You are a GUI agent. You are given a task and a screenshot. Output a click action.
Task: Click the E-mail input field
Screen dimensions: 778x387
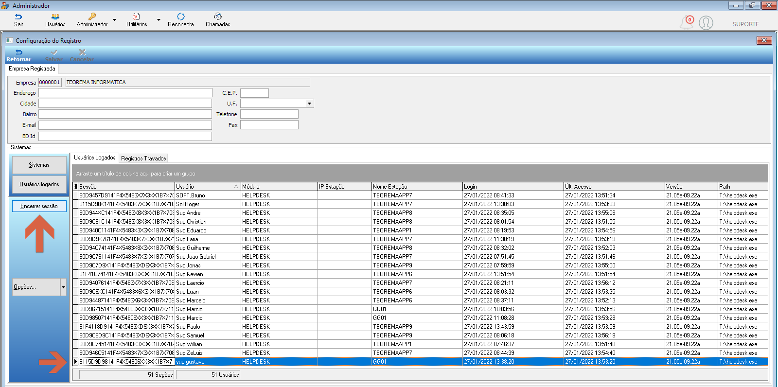(125, 125)
